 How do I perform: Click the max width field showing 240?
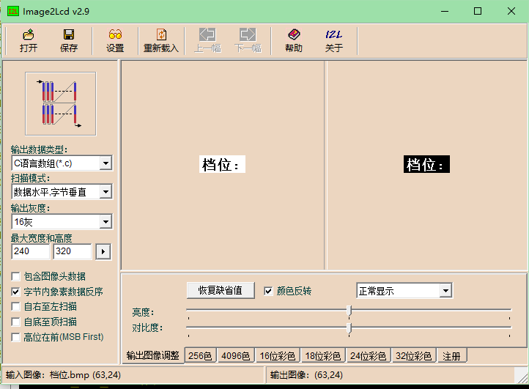31,251
